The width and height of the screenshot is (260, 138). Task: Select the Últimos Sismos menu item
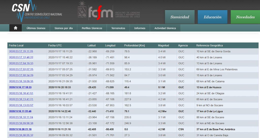36,28
